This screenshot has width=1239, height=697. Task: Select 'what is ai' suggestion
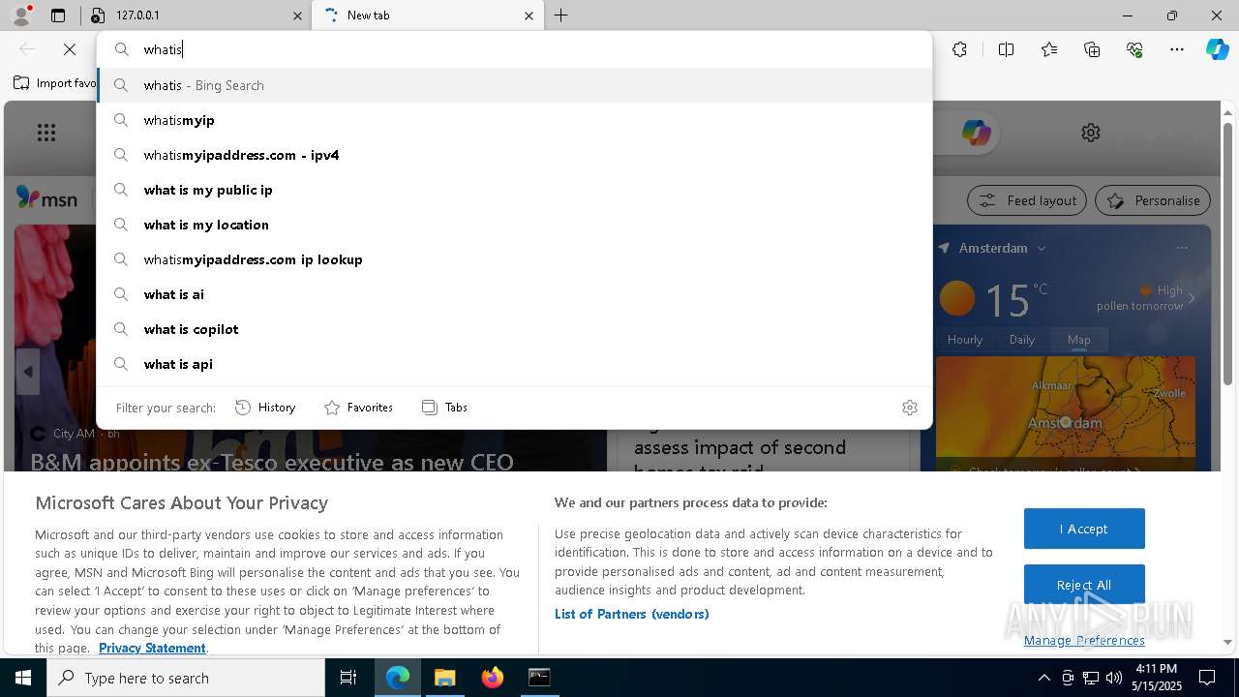515,294
